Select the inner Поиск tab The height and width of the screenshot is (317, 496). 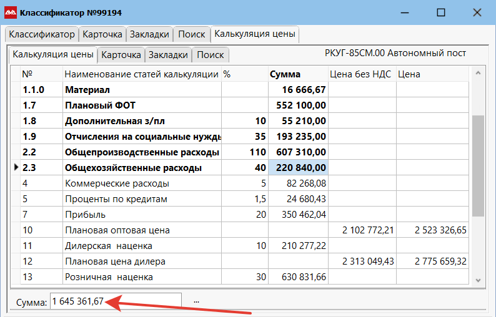(210, 55)
